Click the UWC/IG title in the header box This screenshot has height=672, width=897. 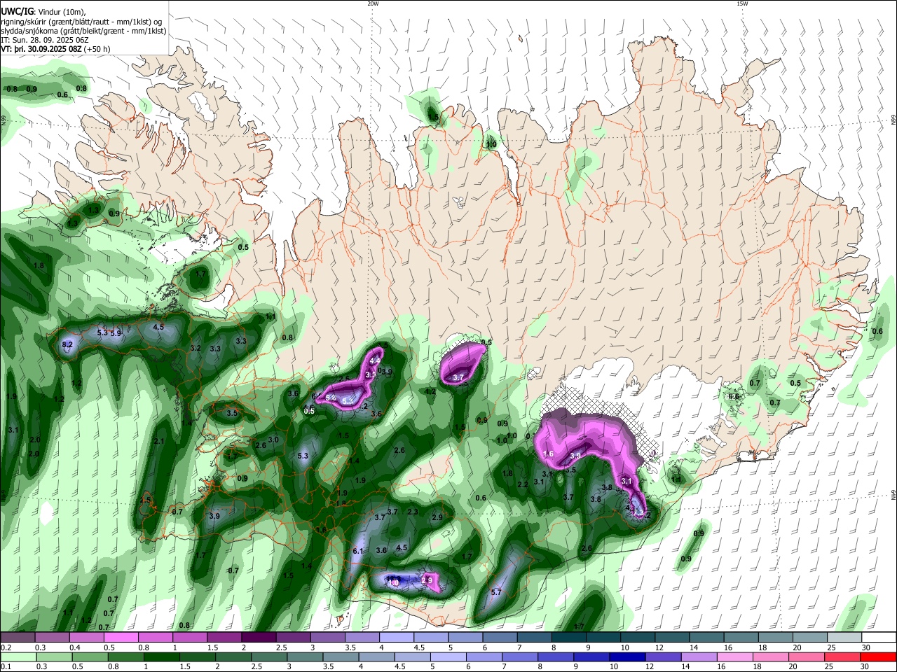[17, 11]
